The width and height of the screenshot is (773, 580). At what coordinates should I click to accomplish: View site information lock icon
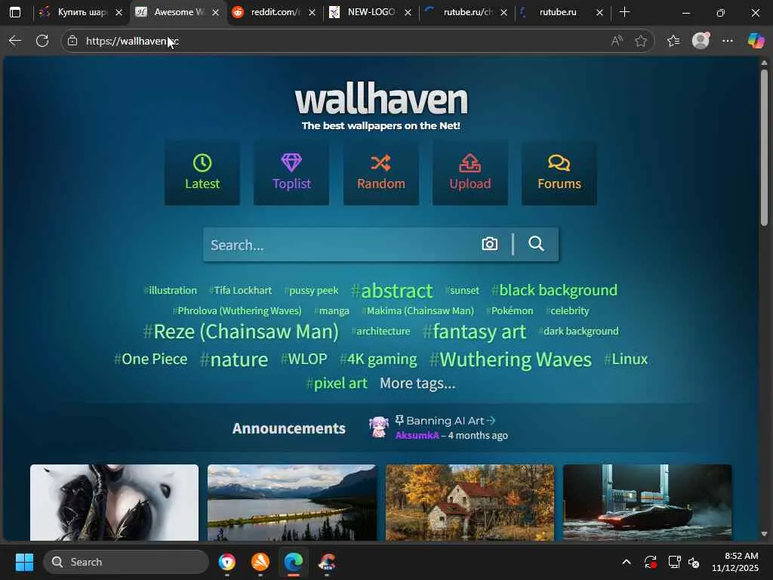click(72, 41)
